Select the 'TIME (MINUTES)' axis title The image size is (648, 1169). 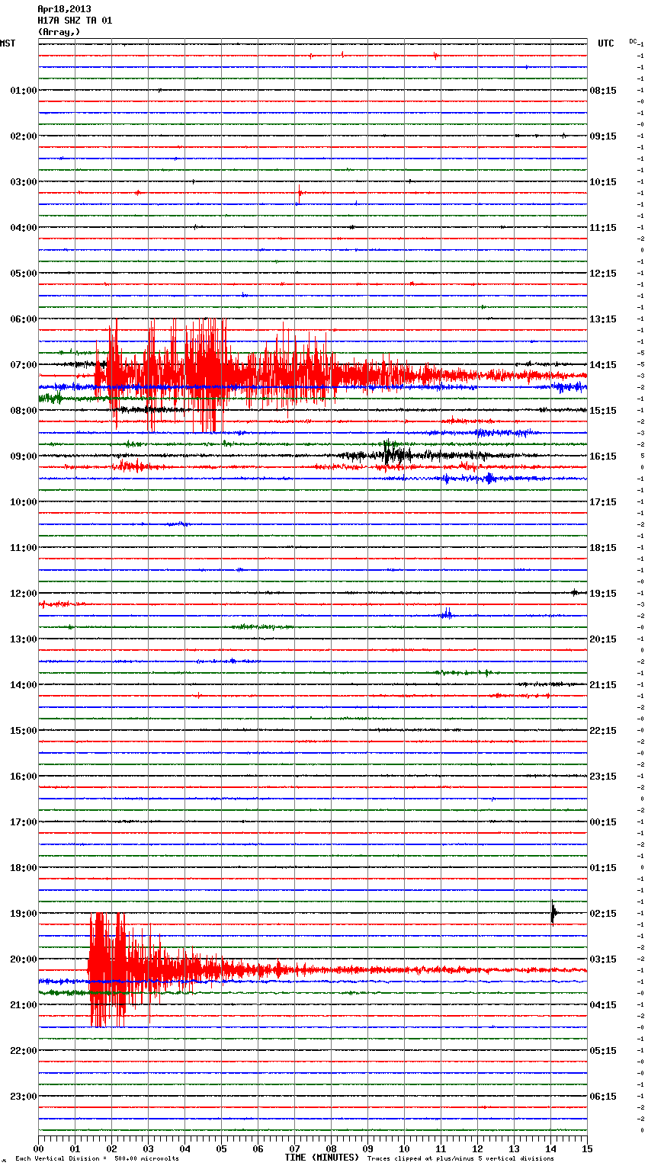click(x=322, y=1158)
